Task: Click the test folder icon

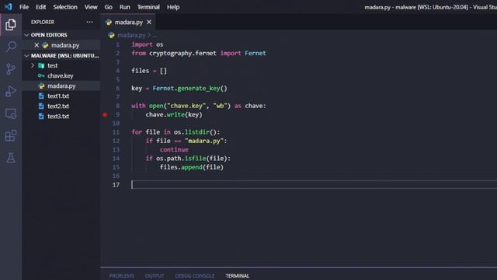Action: (x=41, y=65)
